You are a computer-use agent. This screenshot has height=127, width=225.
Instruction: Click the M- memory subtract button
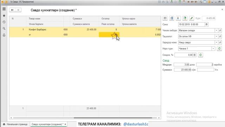point(196,2)
